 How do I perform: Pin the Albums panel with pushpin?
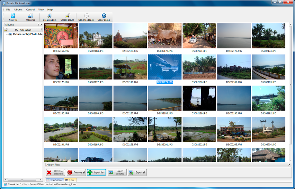pyautogui.click(x=38, y=25)
